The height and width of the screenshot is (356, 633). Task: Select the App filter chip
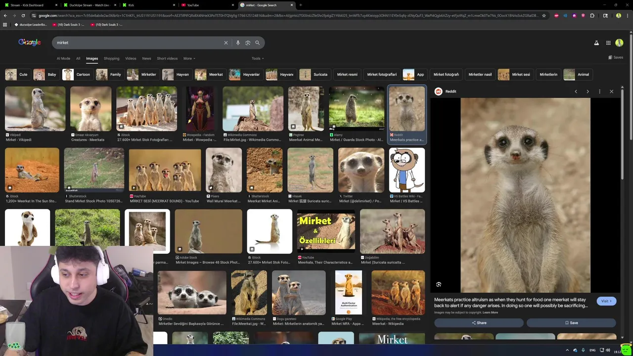point(415,75)
